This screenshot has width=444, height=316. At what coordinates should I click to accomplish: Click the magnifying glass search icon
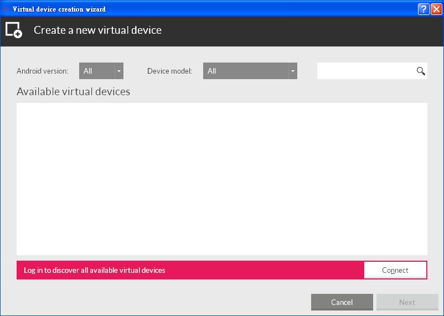[421, 71]
